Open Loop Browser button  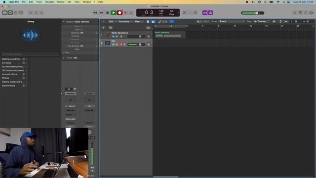pyautogui.click(x=306, y=13)
